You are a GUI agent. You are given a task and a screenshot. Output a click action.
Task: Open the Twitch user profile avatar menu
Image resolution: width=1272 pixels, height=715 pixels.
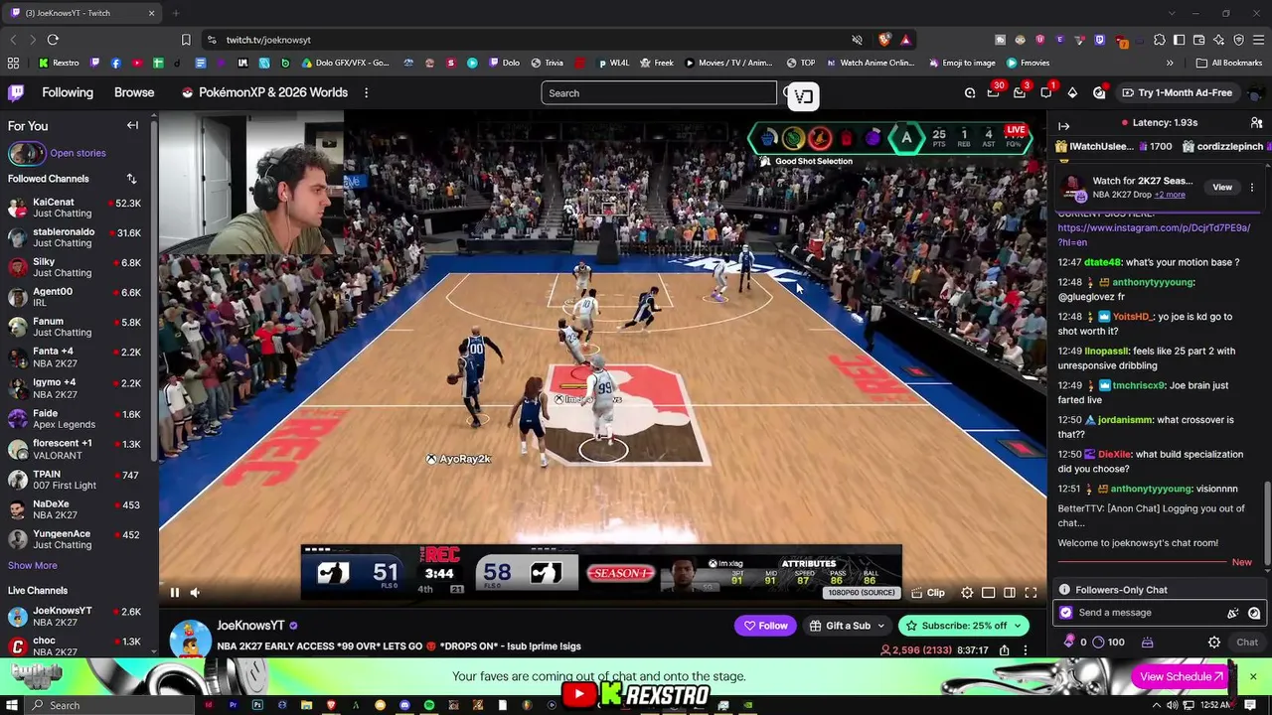[x=1254, y=92]
